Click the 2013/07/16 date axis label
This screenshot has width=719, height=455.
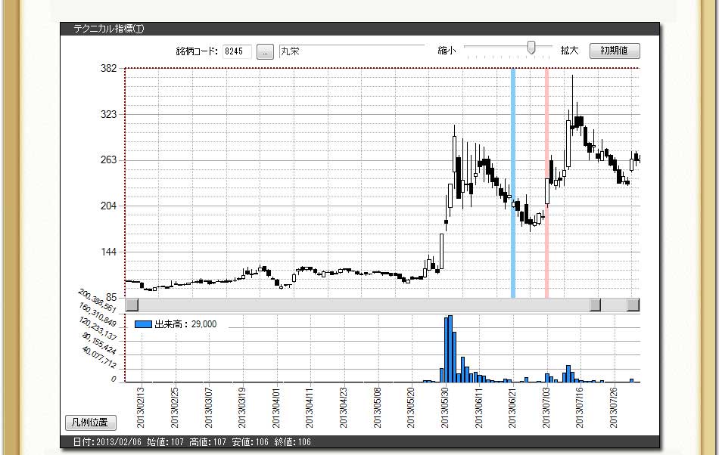[x=580, y=409]
